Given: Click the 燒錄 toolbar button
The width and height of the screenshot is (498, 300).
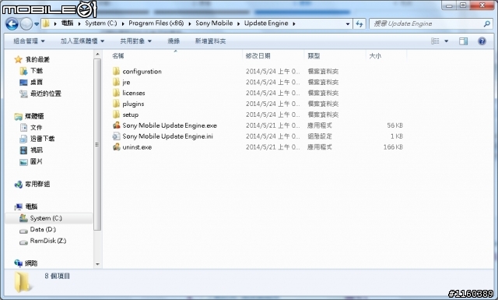Looking at the screenshot, I should pyautogui.click(x=174, y=41).
